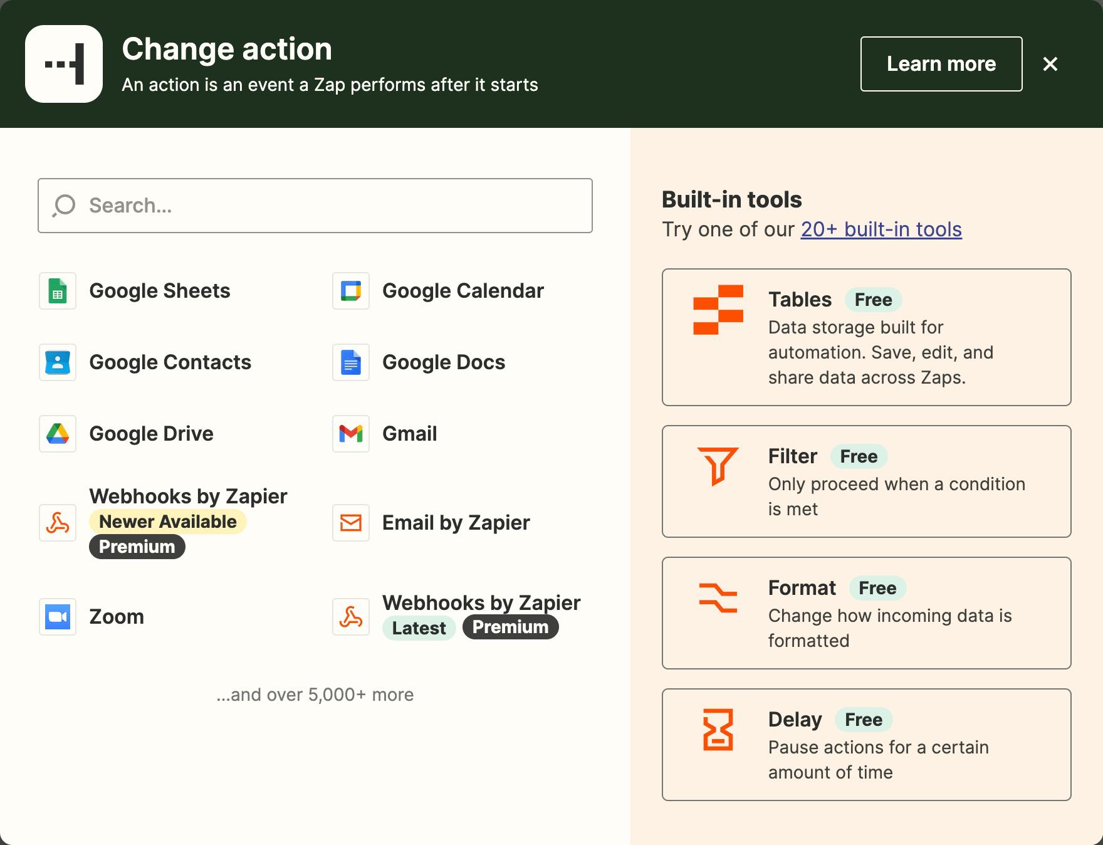Click "Pause actions for a certain amount" text
This screenshot has height=845, width=1103.
(x=879, y=760)
